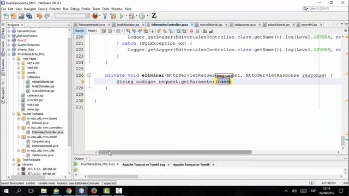This screenshot has width=349, height=196.
Task: Collapse the InventarioLibros_MVC project node
Action: (9, 54)
